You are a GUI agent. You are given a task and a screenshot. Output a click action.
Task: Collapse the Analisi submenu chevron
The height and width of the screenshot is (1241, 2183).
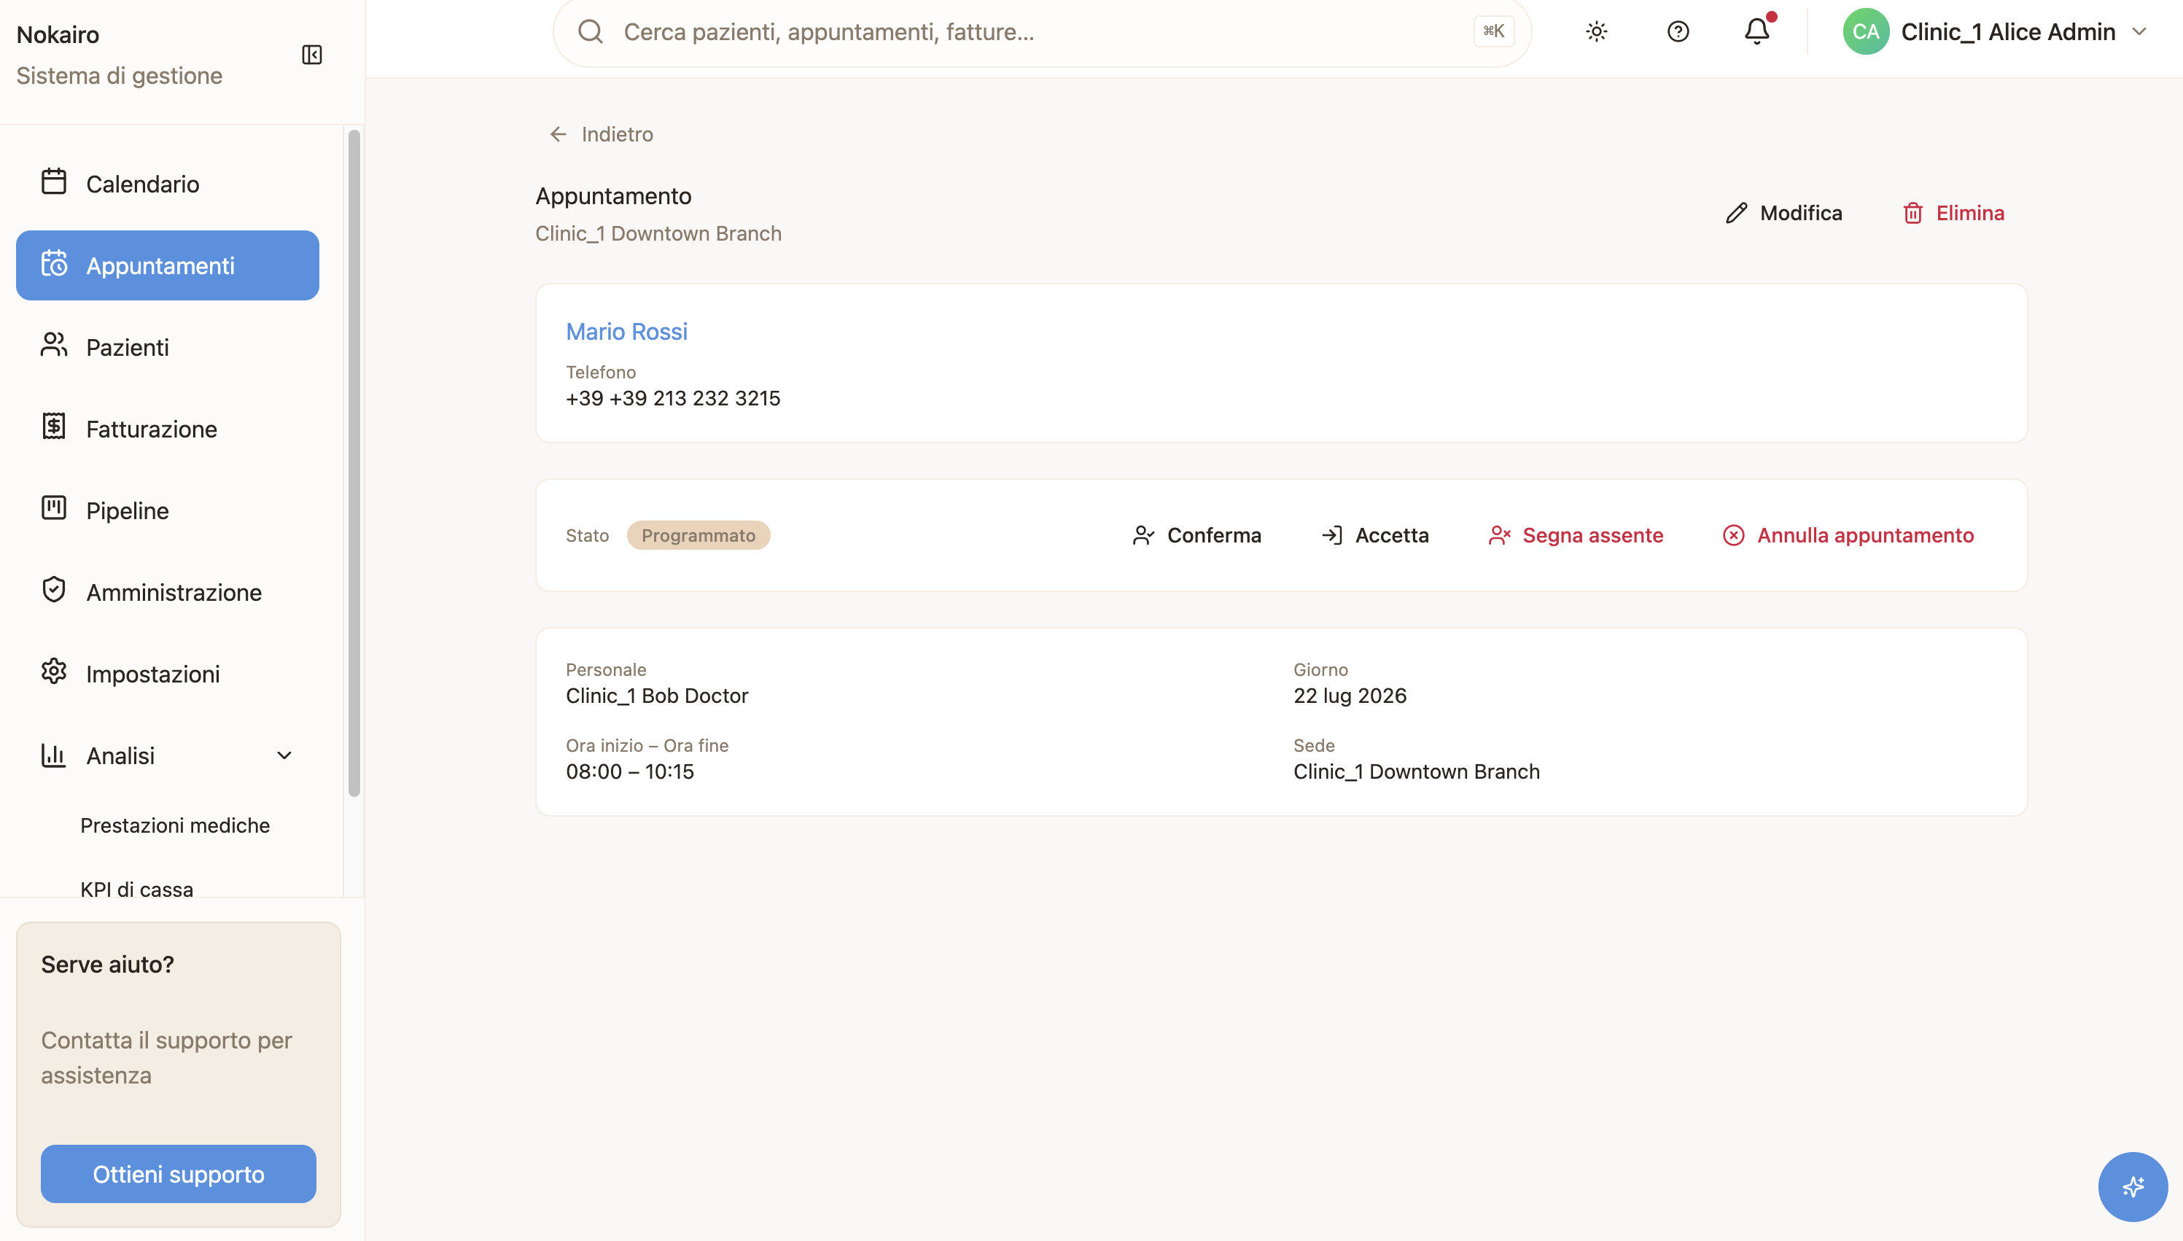[x=284, y=756]
